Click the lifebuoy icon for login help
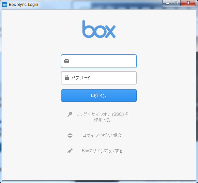Screen dimensions: 198x183 tap(70, 135)
